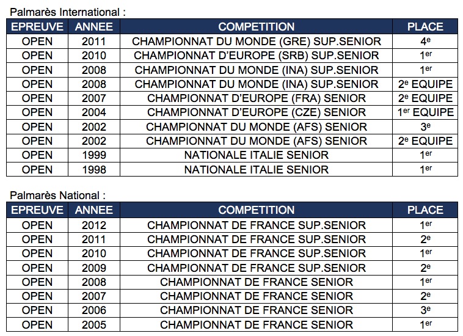
Task: Select the 2005 year cell
Action: pyautogui.click(x=94, y=325)
